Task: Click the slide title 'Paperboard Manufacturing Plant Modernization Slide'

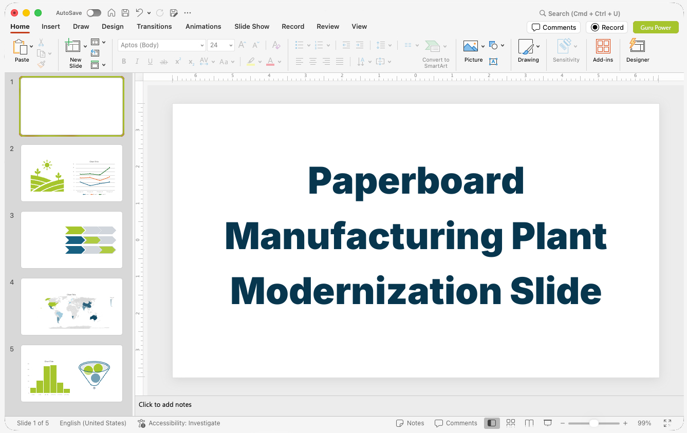Action: [x=416, y=236]
